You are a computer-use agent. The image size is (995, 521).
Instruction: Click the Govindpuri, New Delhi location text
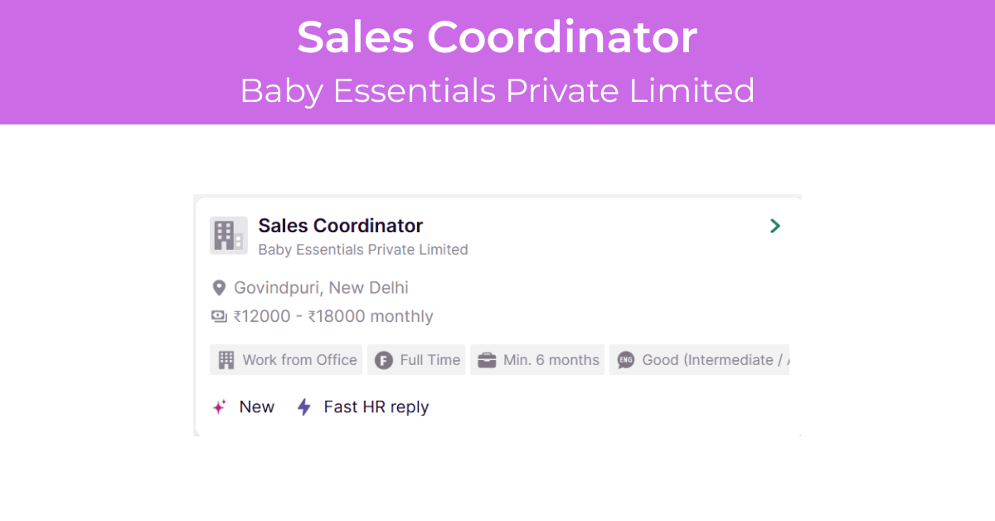pyautogui.click(x=321, y=288)
